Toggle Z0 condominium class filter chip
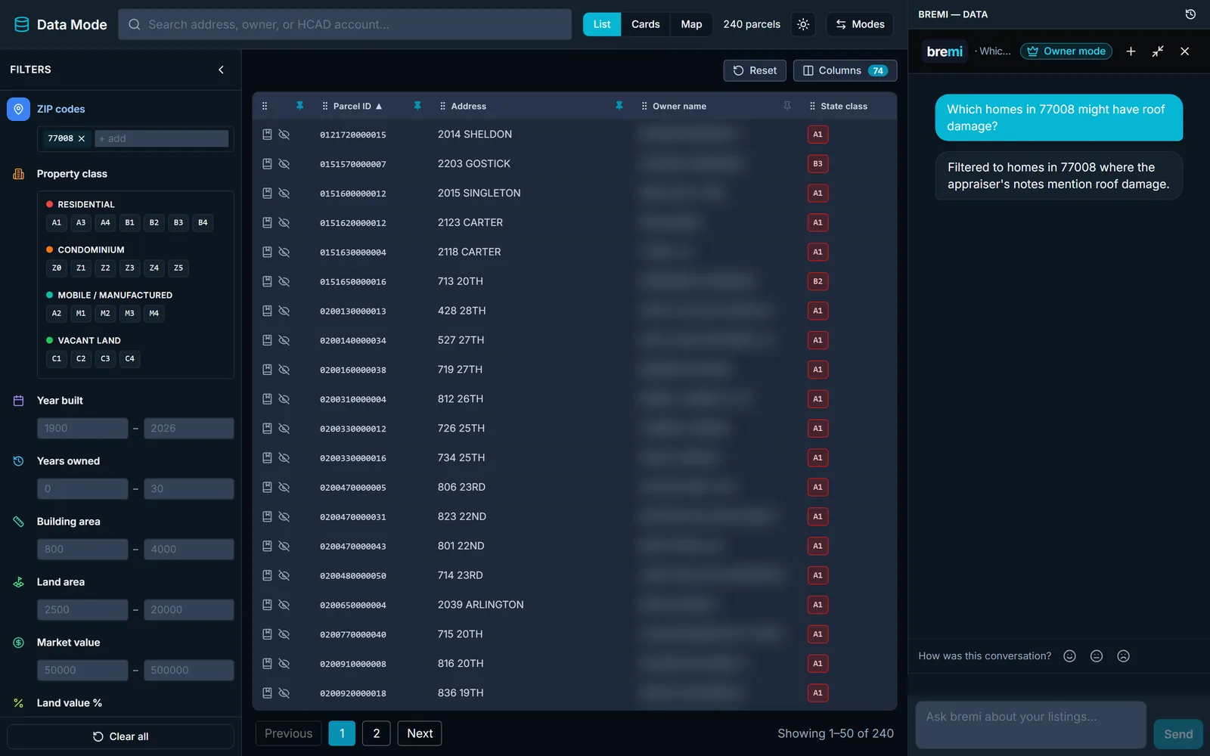 click(57, 268)
